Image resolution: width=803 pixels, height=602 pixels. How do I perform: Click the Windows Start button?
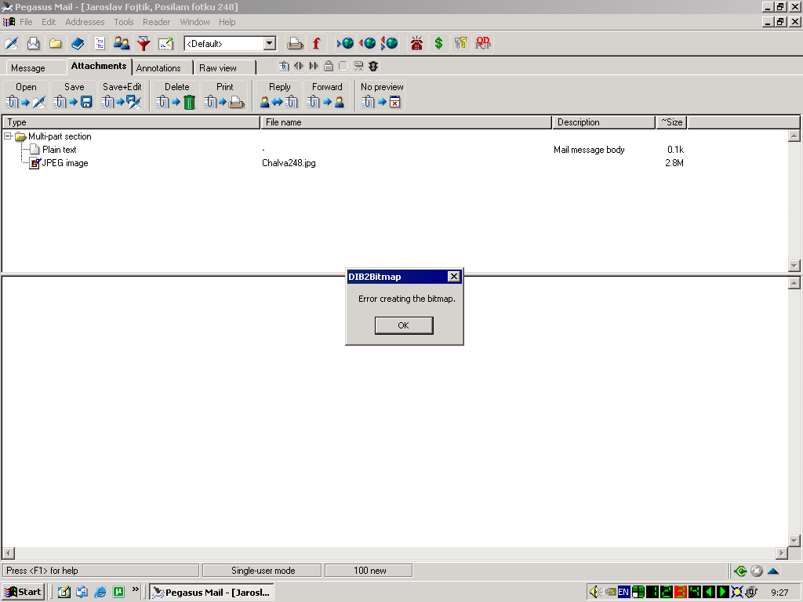click(23, 593)
